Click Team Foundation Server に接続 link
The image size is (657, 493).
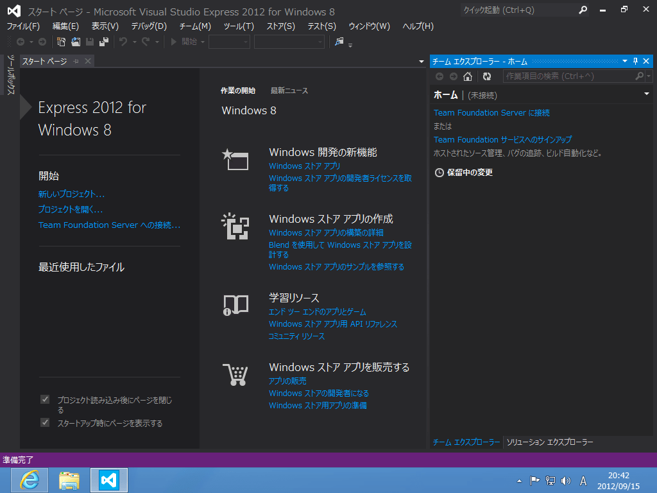pyautogui.click(x=491, y=113)
